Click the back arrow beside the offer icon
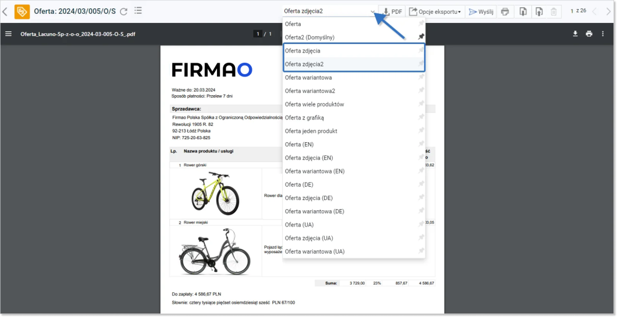 coord(5,11)
